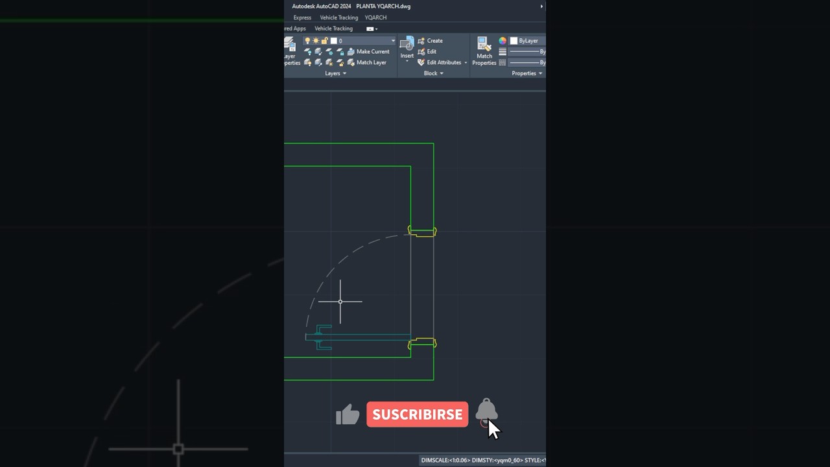The height and width of the screenshot is (467, 830).
Task: Open the Edit Attributes dropdown arrow
Action: [466, 63]
